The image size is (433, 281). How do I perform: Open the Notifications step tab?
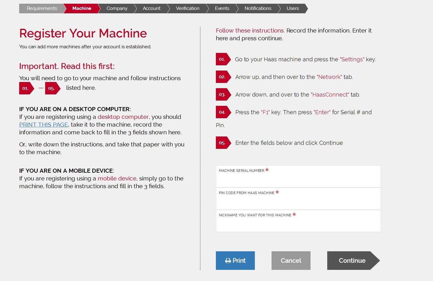(258, 8)
